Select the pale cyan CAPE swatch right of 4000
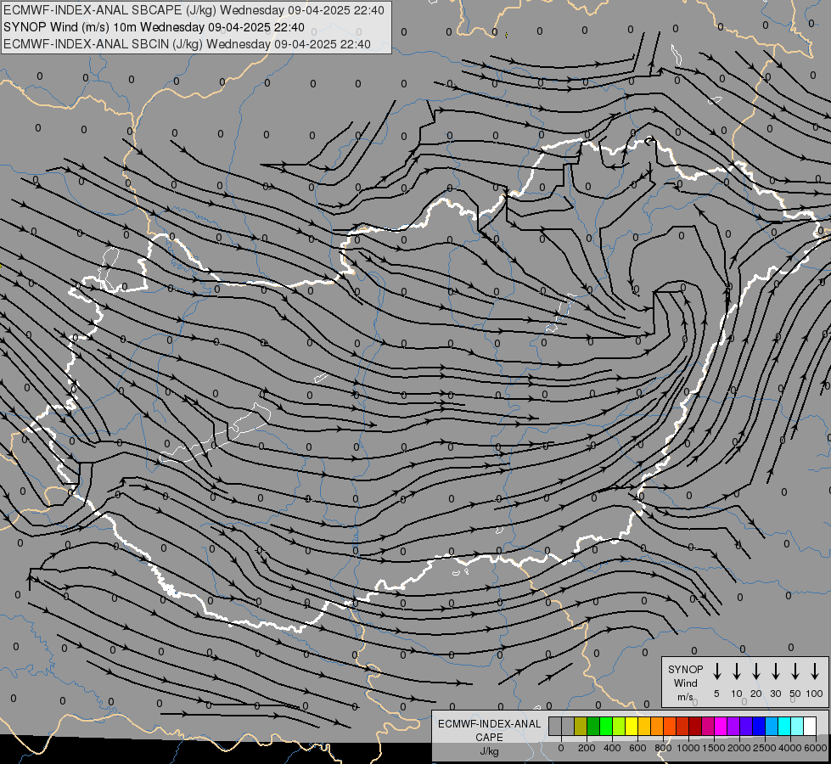831x764 pixels. tap(797, 726)
